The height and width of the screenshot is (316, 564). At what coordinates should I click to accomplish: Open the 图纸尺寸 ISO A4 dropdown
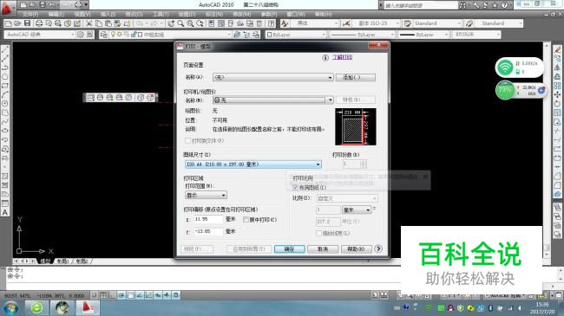(252, 164)
